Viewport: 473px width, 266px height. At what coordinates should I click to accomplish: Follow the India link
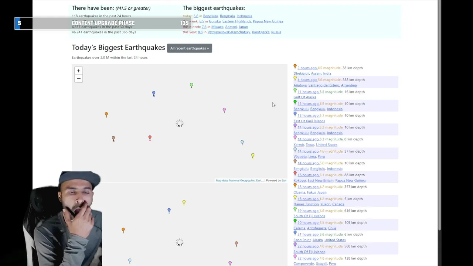[327, 74]
